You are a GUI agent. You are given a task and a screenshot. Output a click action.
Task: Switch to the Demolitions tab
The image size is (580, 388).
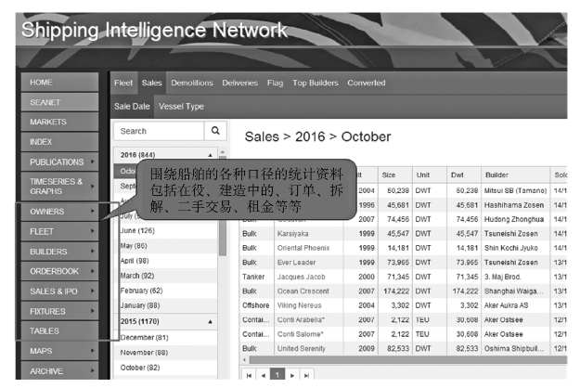(x=192, y=83)
